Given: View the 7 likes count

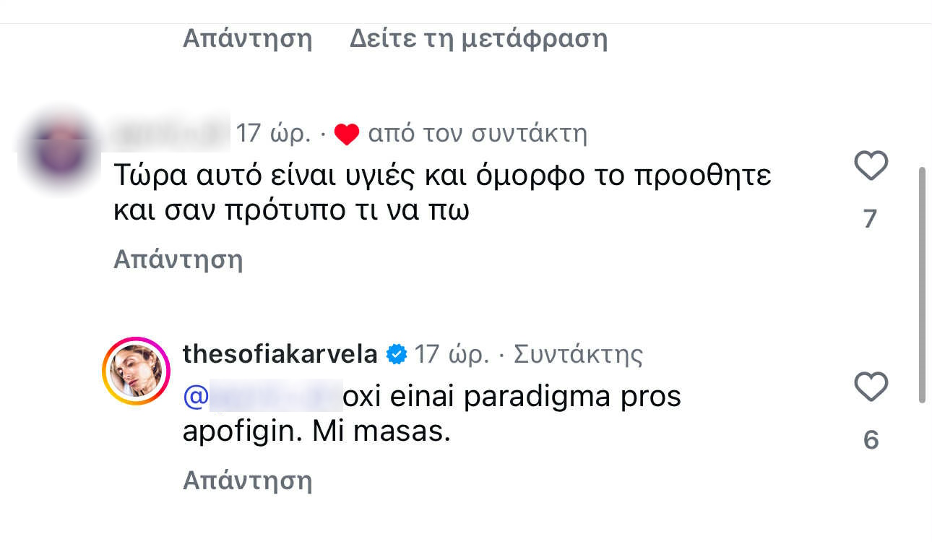Looking at the screenshot, I should coord(871,219).
